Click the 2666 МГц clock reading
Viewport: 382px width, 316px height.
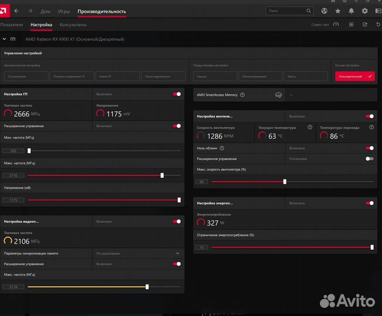(x=22, y=114)
